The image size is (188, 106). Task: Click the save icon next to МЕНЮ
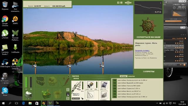pos(121,3)
